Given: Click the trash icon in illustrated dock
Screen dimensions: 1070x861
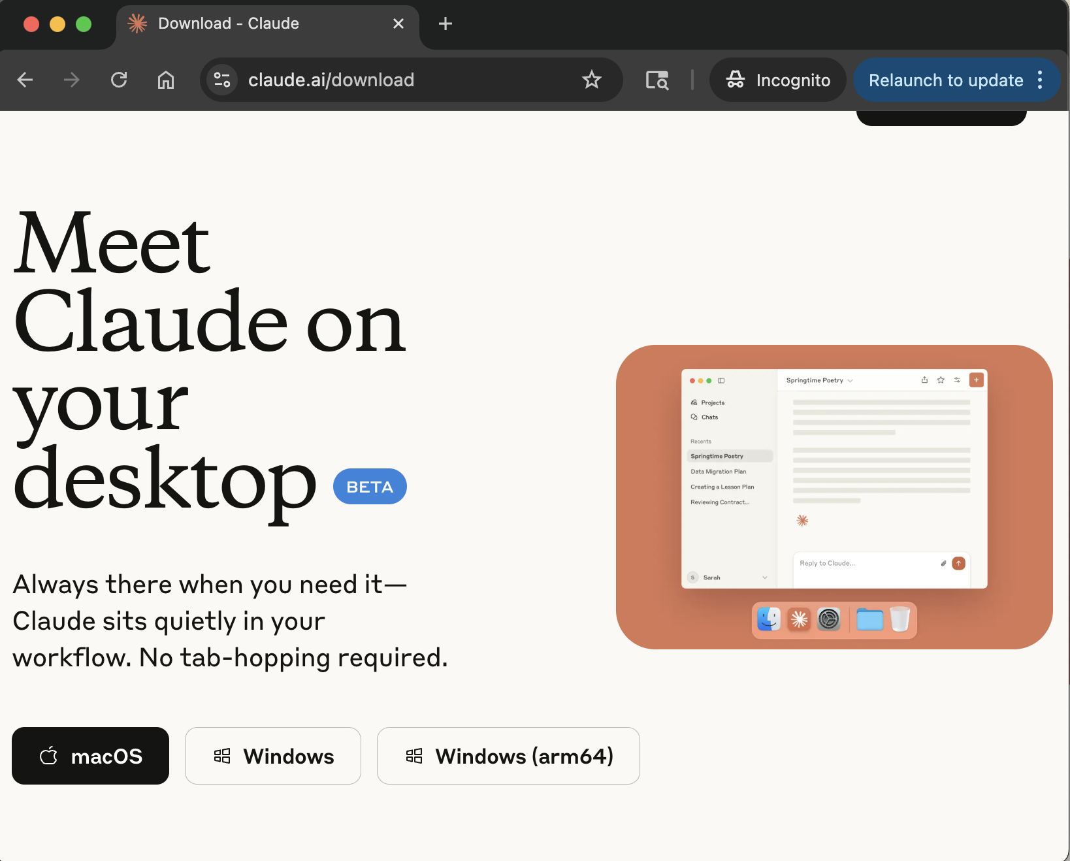Looking at the screenshot, I should (900, 619).
